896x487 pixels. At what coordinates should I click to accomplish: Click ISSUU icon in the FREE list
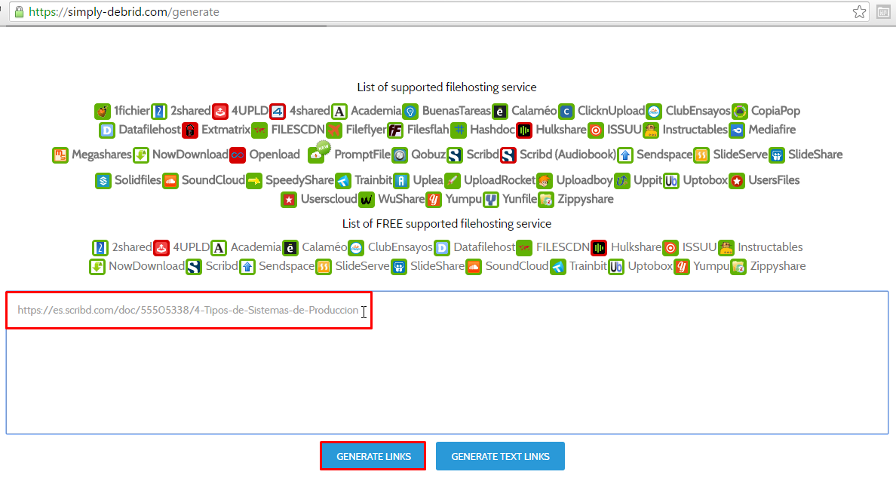(x=670, y=248)
